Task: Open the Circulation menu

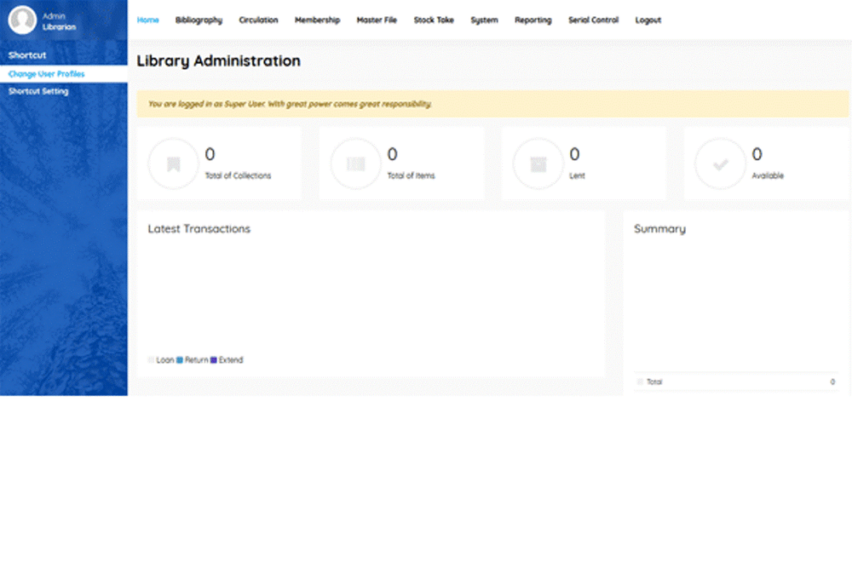Action: click(x=258, y=20)
